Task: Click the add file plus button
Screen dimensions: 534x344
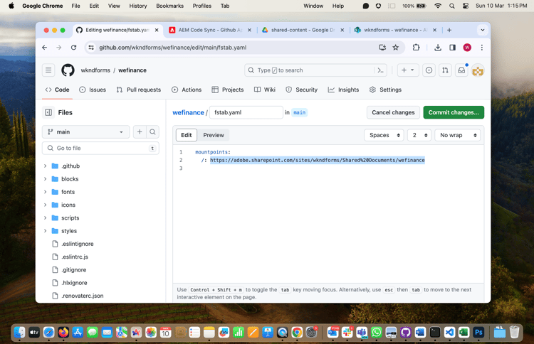Action: coord(140,132)
